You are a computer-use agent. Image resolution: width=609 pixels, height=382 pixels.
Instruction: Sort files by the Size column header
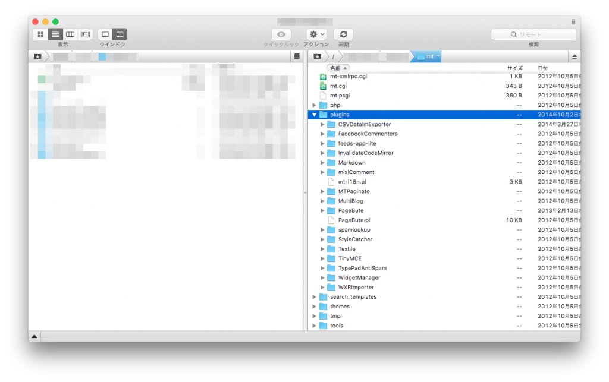[514, 68]
